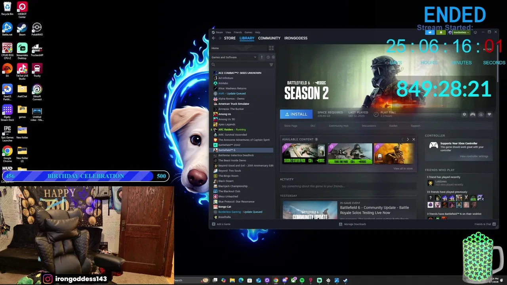
Task: Open the Help menu
Action: [257, 32]
